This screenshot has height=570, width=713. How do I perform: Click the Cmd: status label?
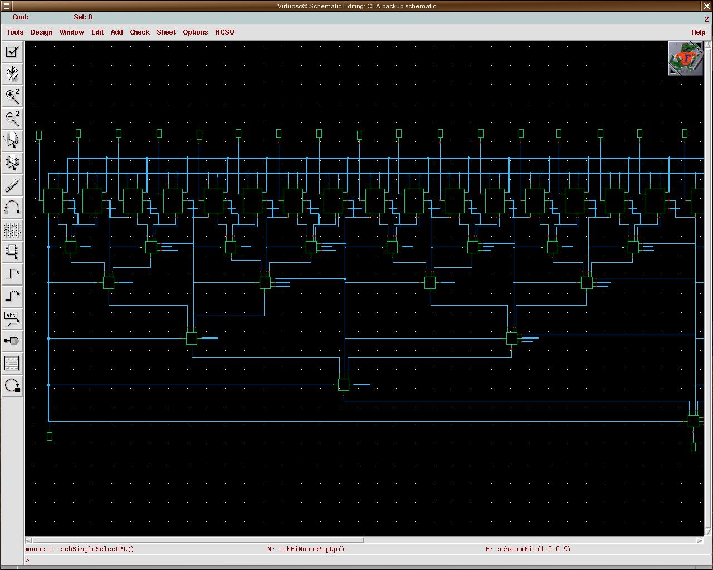click(21, 17)
